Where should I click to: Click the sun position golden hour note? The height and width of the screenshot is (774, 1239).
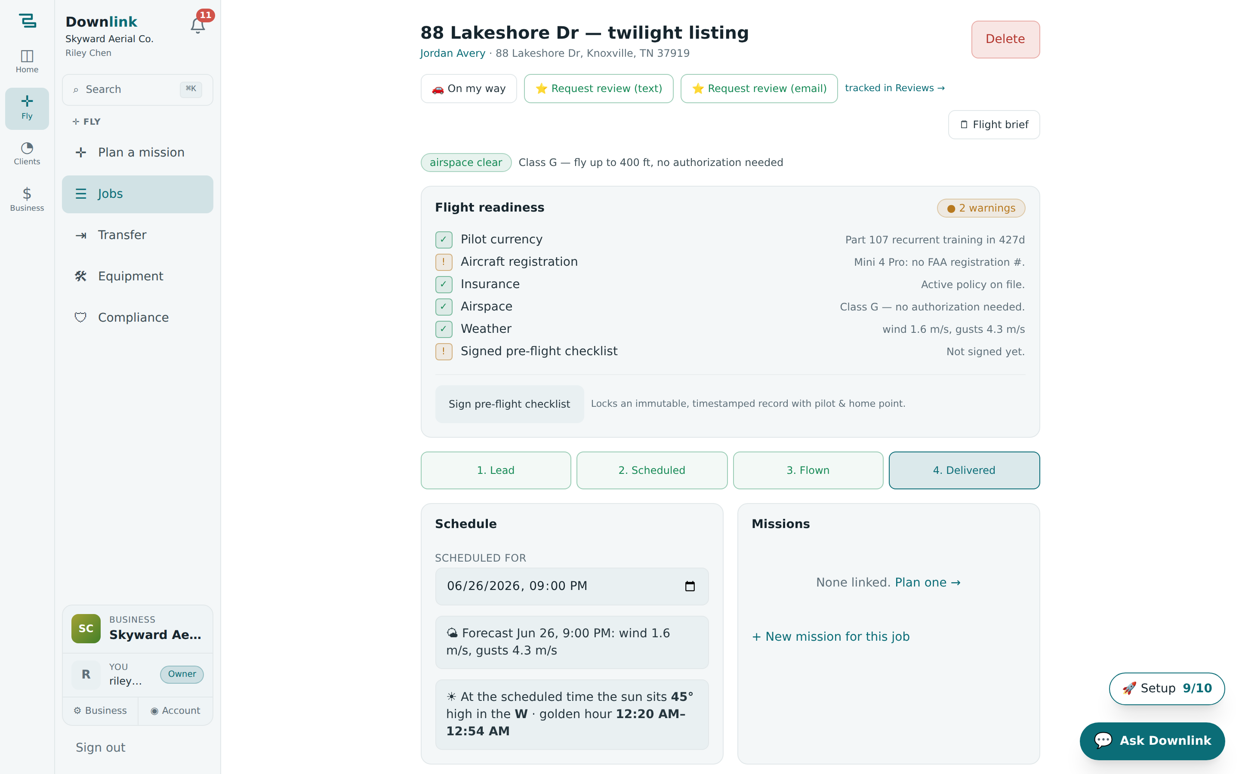[572, 714]
